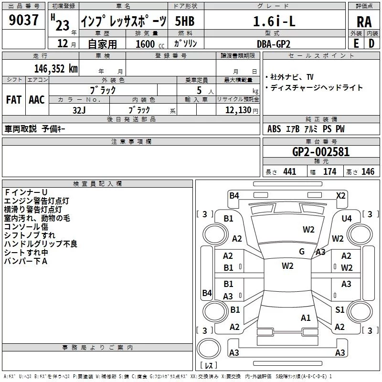Click inspector note シフトノブすれ
The image size is (382, 382).
[x=30, y=235]
